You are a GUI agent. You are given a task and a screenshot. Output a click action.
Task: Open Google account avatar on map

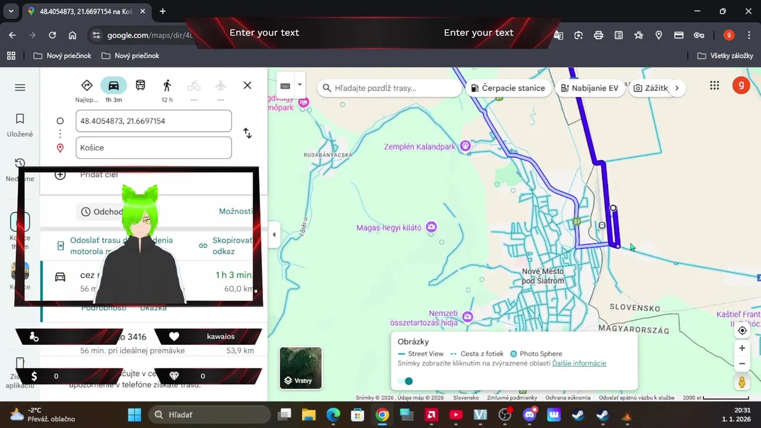tap(741, 86)
